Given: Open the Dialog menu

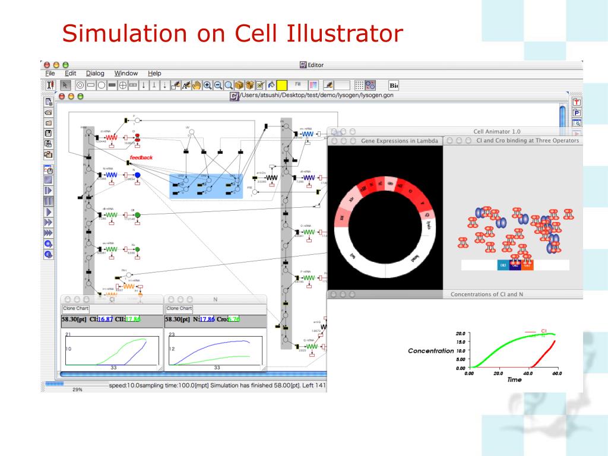Looking at the screenshot, I should click(x=95, y=73).
